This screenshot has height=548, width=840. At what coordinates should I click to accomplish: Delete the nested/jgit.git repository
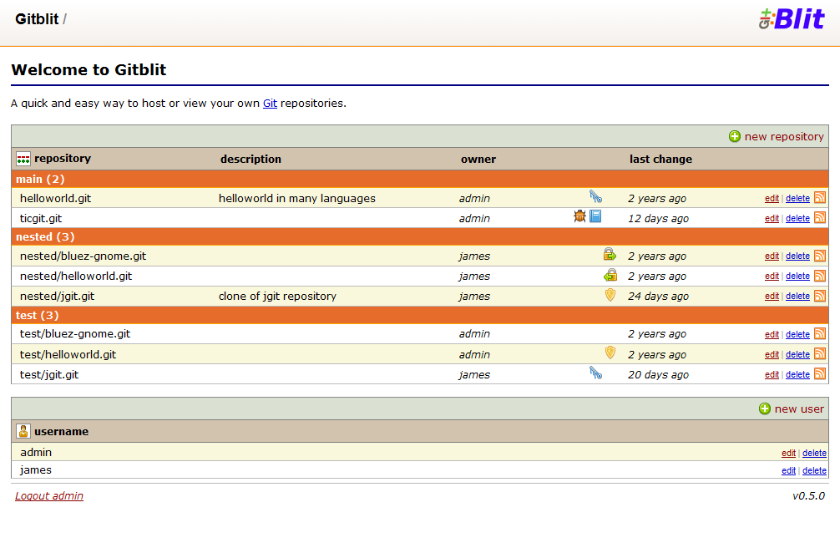tap(797, 296)
